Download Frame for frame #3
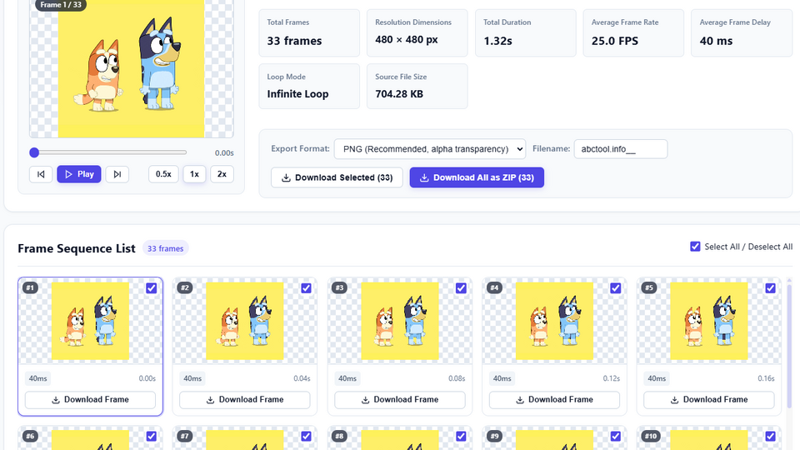Screen dimensions: 800x450 coord(400,399)
